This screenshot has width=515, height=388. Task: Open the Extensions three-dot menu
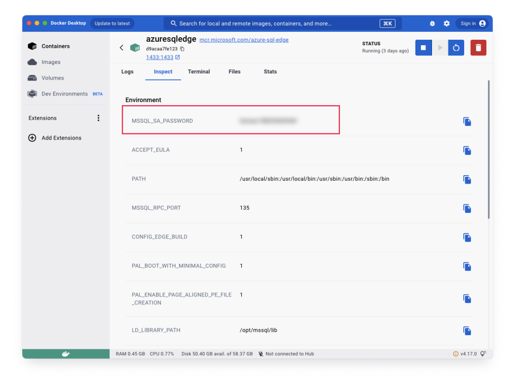[x=98, y=118]
